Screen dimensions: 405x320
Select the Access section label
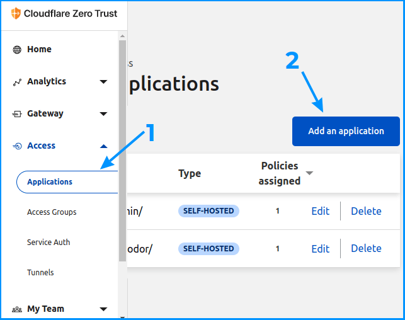pyautogui.click(x=42, y=146)
